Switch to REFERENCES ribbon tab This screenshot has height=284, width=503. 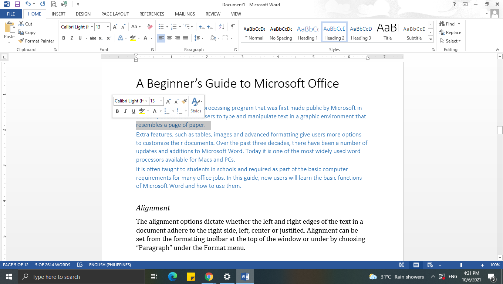click(x=152, y=14)
